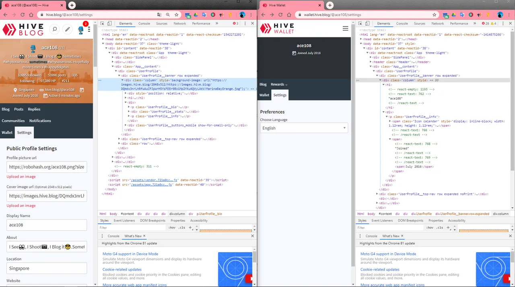Activate inspect-element picker in left DevTools

pyautogui.click(x=103, y=23)
